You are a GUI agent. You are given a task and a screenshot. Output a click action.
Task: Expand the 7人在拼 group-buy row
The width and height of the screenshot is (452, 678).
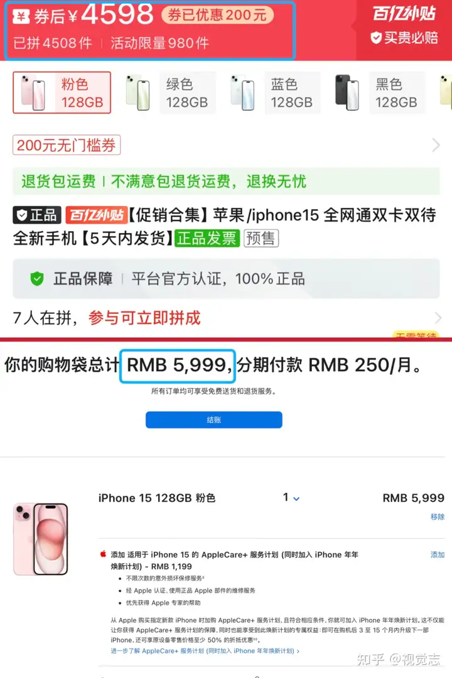(226, 318)
